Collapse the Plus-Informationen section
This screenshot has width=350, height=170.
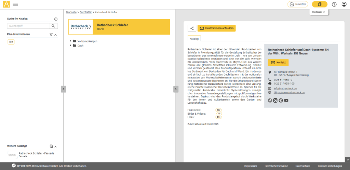tap(56, 35)
